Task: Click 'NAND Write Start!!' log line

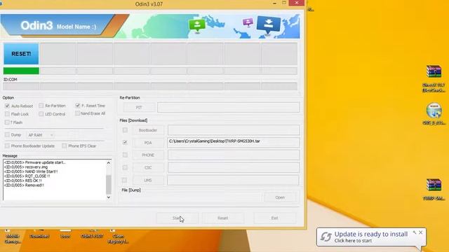Action: pos(31,171)
